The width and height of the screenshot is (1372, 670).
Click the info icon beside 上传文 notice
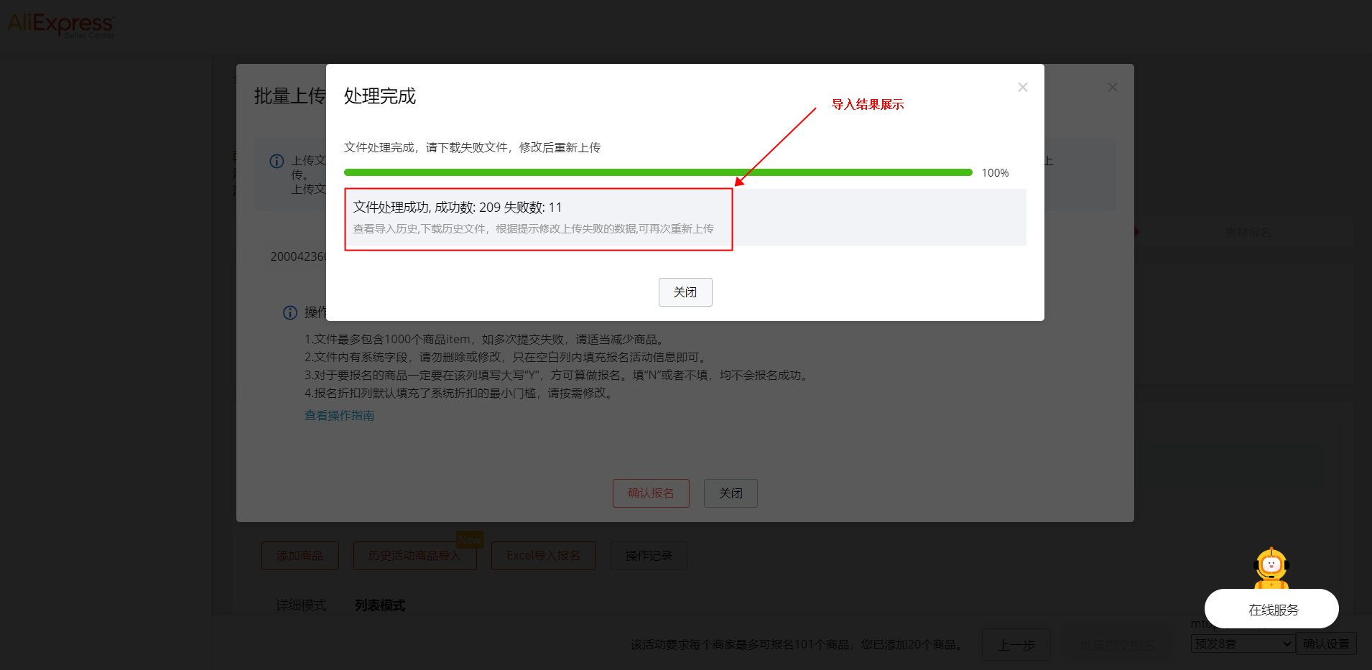(277, 161)
